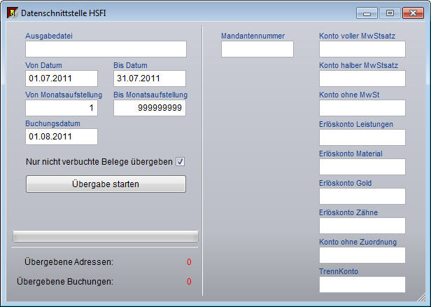Image resolution: width=431 pixels, height=307 pixels.
Task: Click the application icon in title bar
Action: 10,13
